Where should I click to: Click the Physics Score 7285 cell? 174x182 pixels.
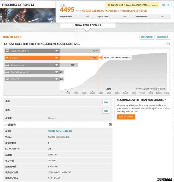tap(115, 17)
